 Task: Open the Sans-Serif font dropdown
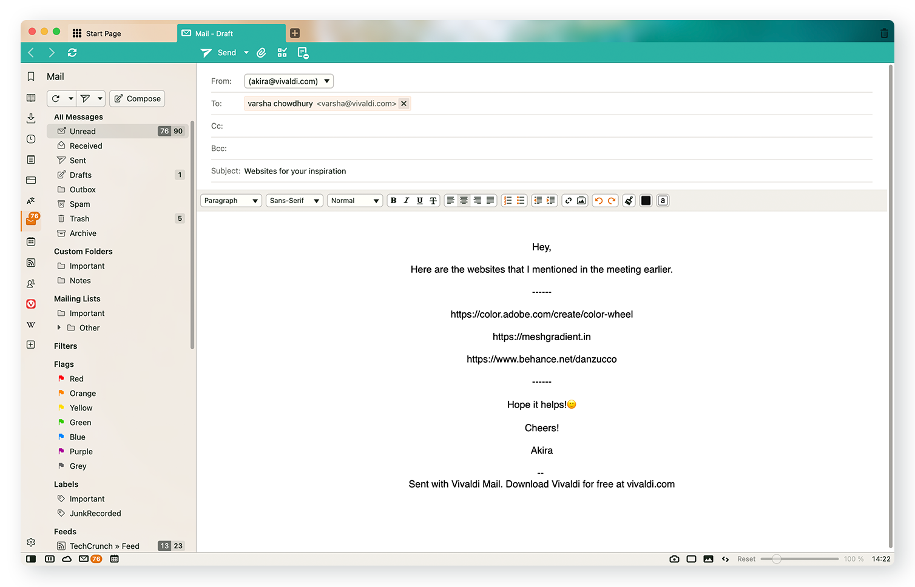click(294, 201)
